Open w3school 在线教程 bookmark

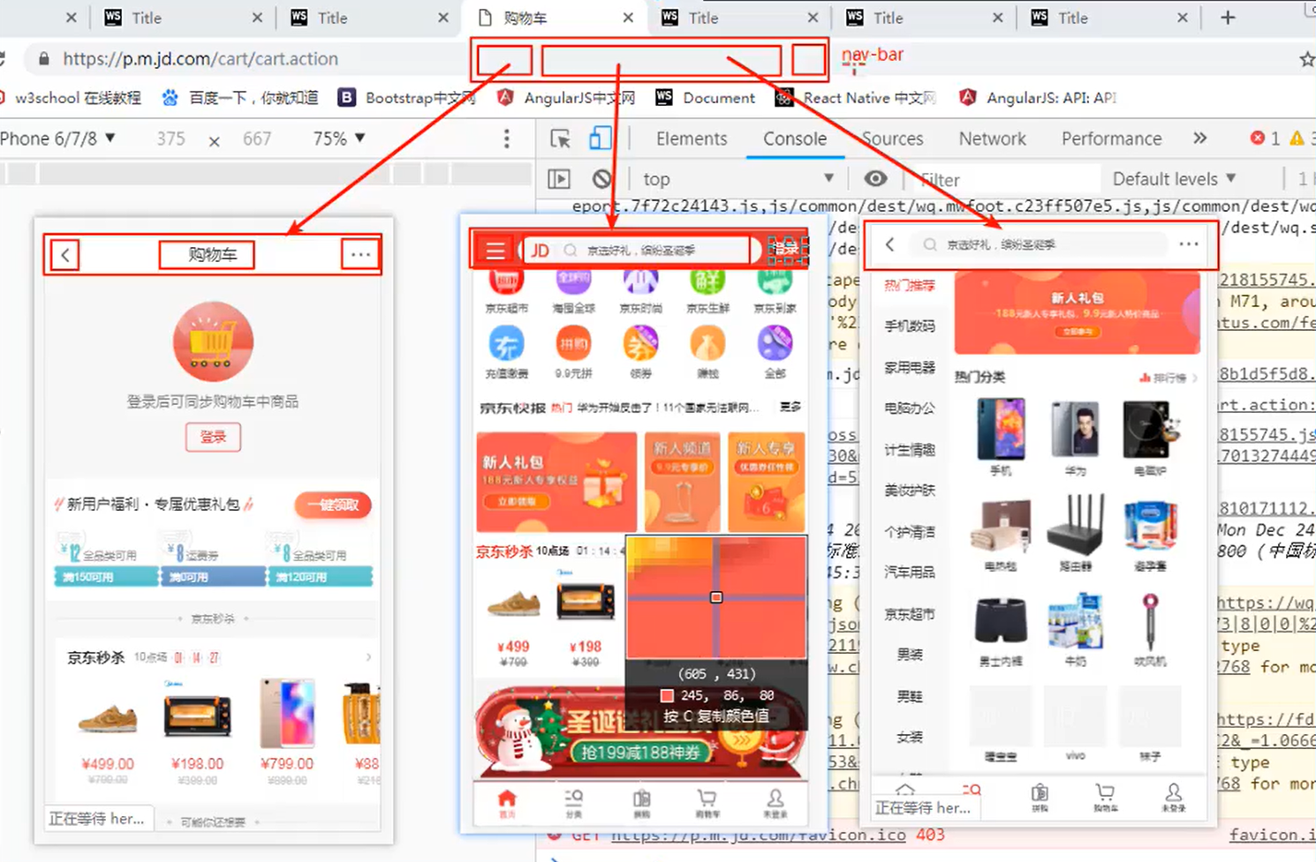pos(72,98)
